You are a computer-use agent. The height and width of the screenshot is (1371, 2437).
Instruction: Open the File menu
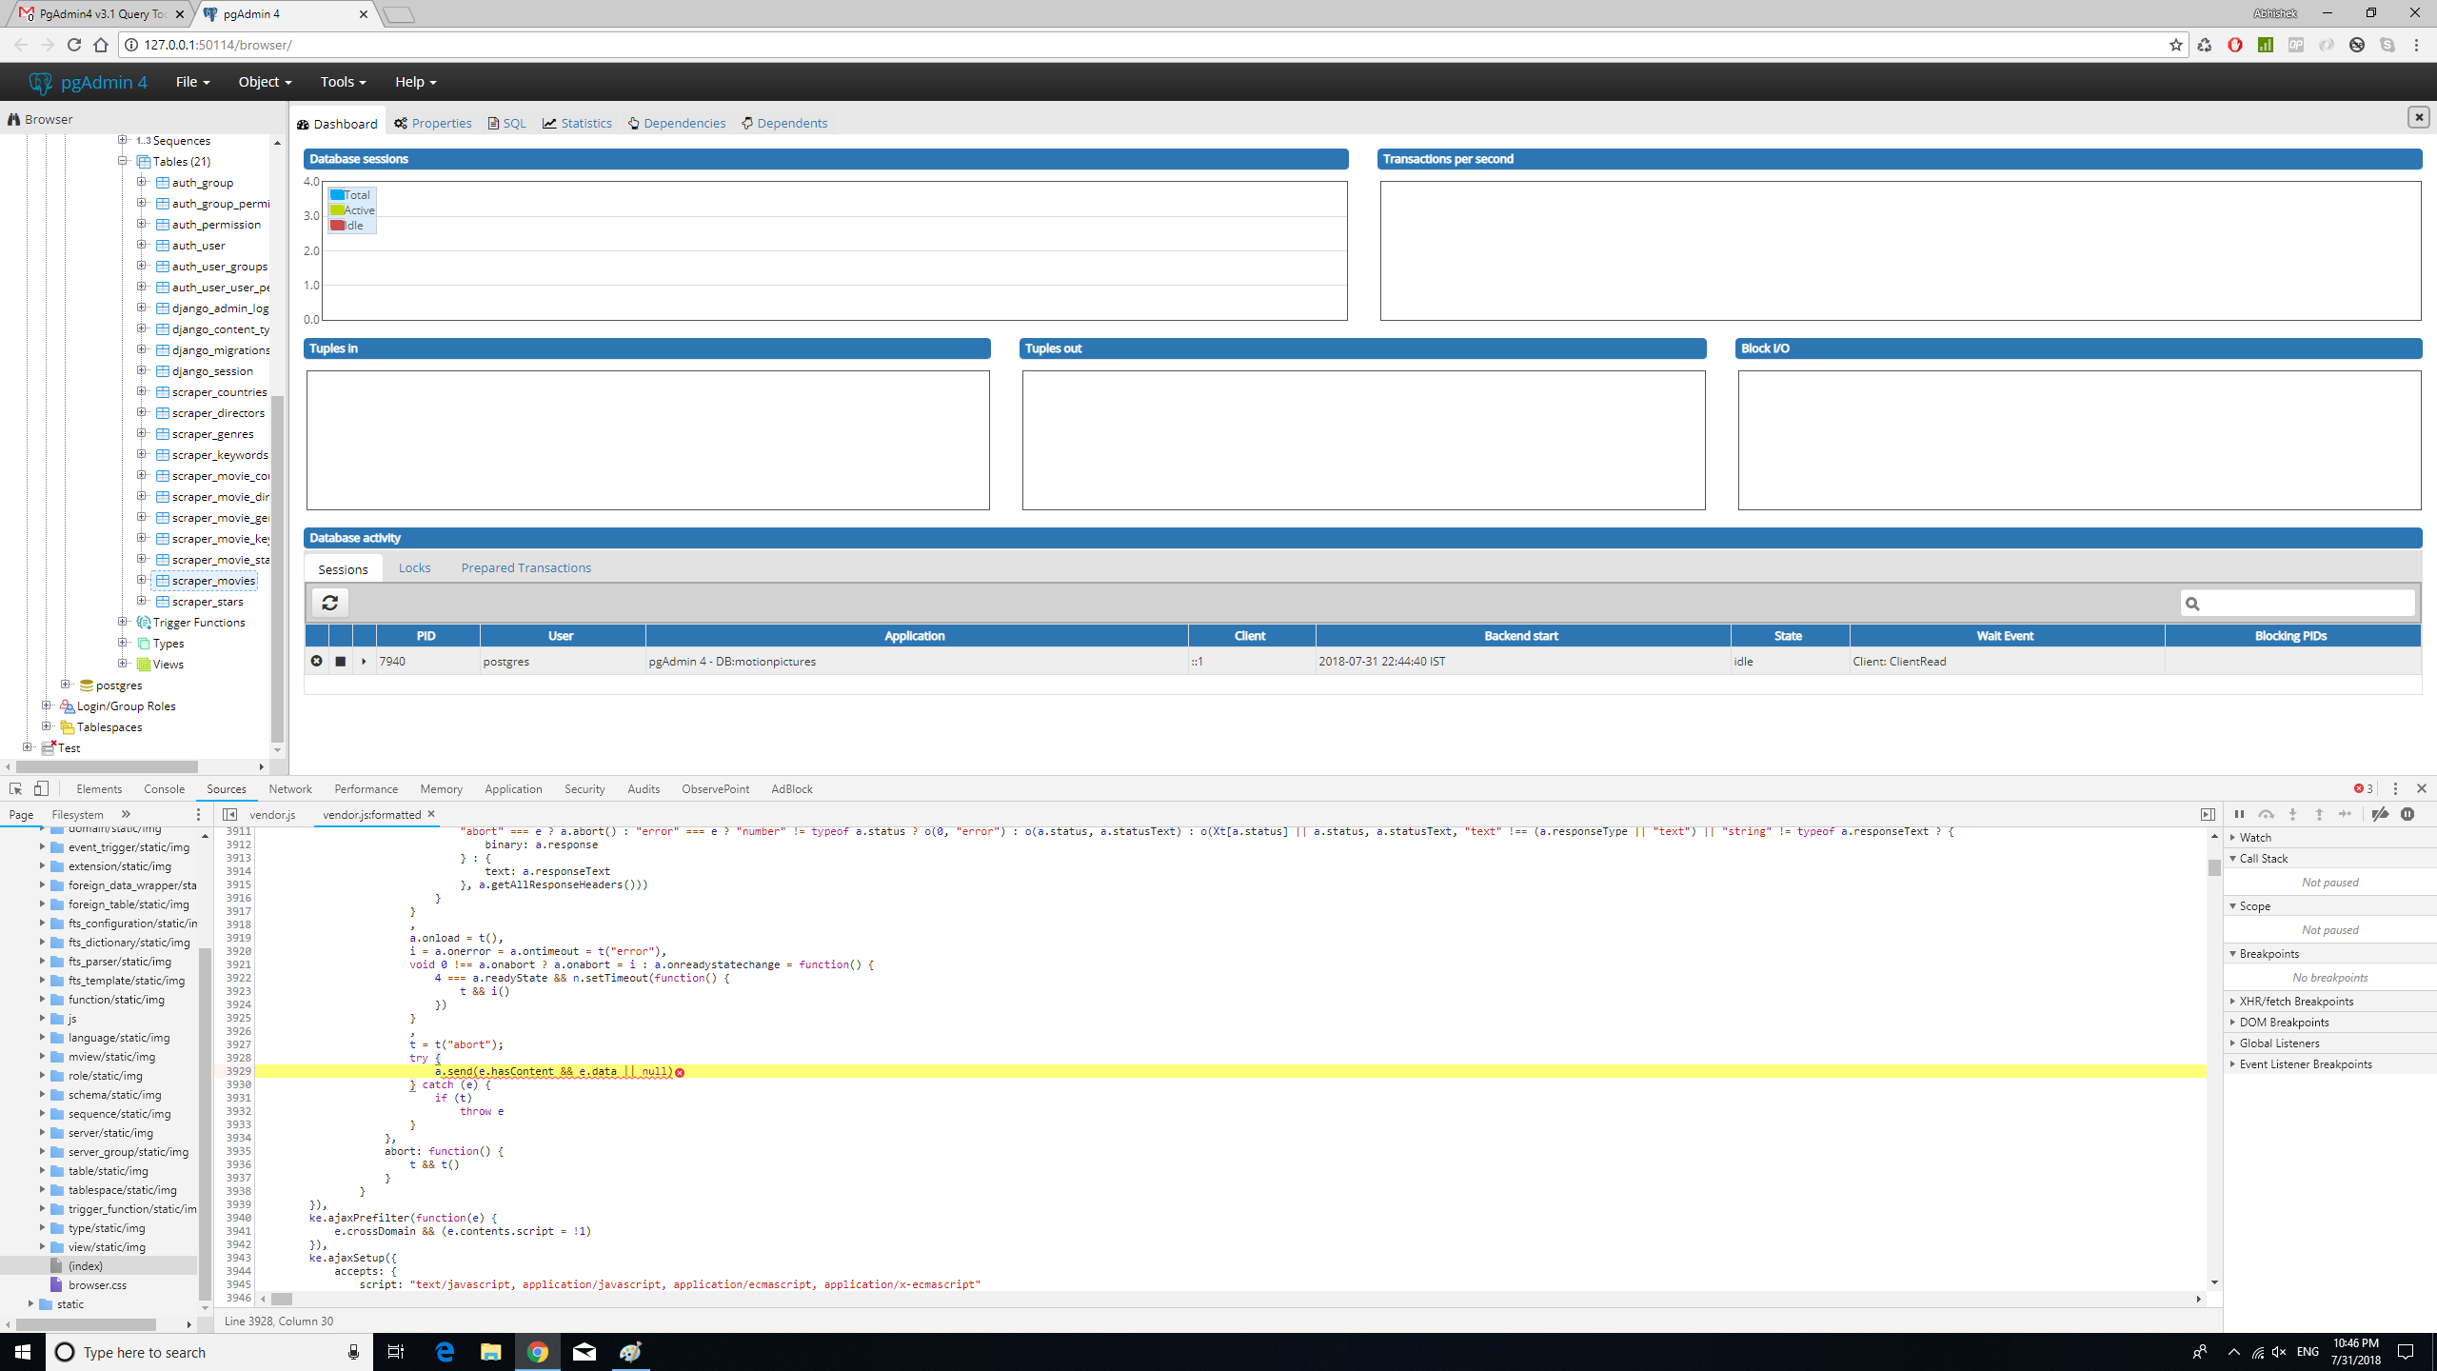pyautogui.click(x=192, y=82)
